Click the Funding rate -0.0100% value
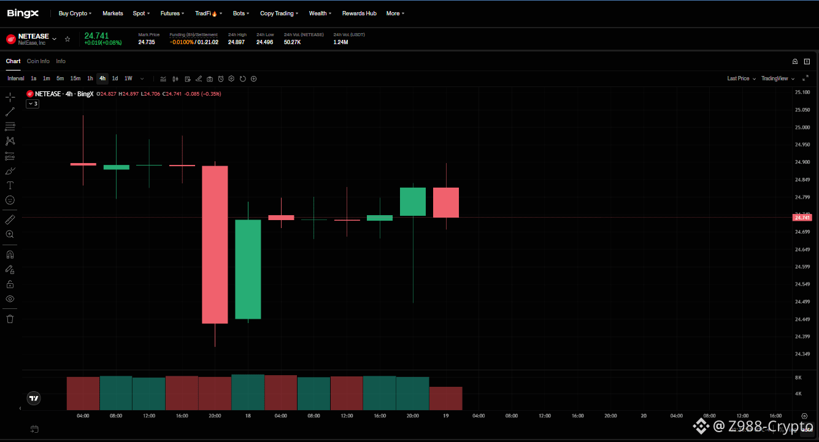Screen dimensions: 819x442 tap(182, 42)
